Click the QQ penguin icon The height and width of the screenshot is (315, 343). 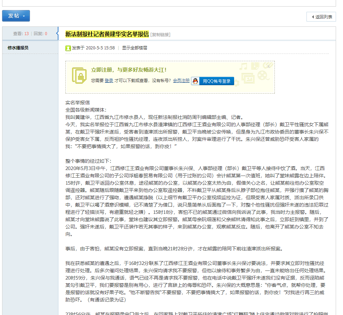[x=195, y=81]
